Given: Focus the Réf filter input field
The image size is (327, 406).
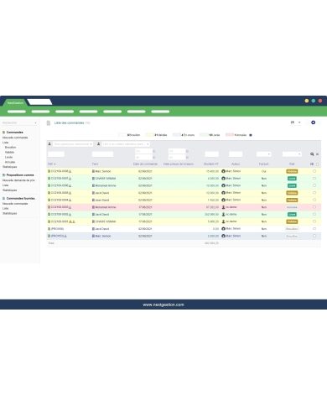Looking at the screenshot, I should tap(56, 154).
